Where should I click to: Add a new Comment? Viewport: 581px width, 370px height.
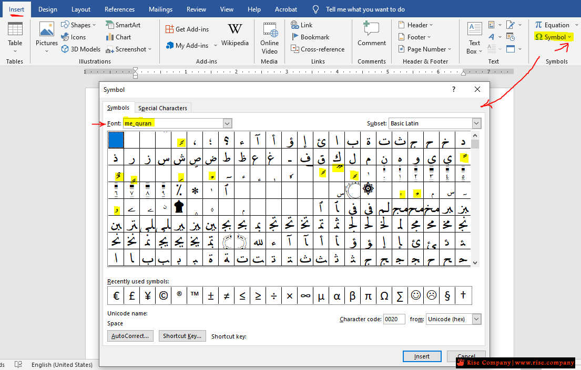click(x=372, y=34)
